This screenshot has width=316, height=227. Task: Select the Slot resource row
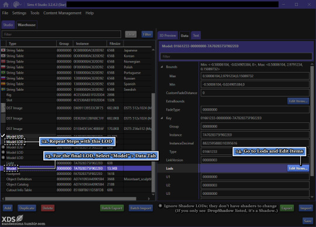pos(76,100)
